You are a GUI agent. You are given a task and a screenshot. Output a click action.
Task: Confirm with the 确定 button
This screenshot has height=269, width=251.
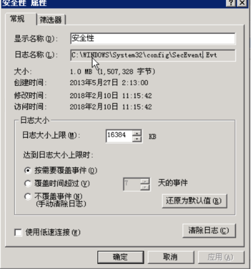click(120, 257)
